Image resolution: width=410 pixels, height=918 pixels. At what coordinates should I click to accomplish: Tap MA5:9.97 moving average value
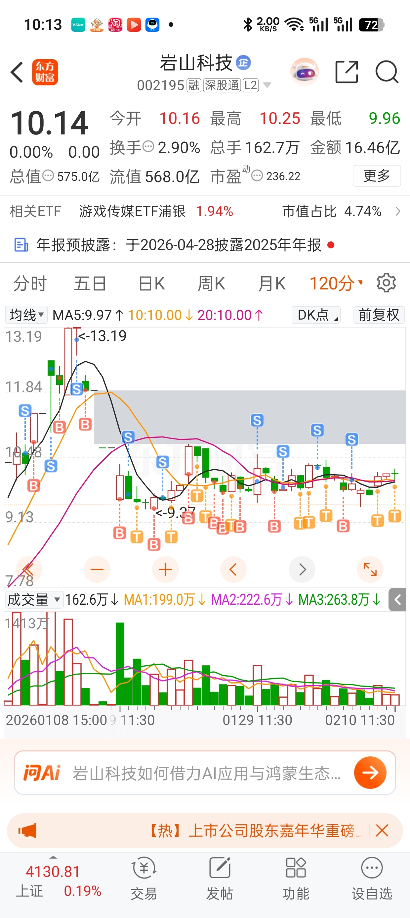click(88, 315)
